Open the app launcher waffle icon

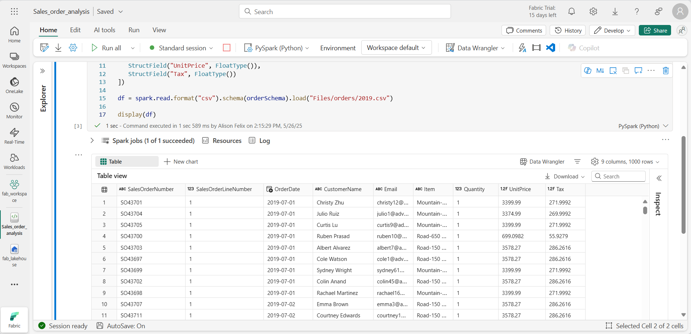(x=14, y=12)
